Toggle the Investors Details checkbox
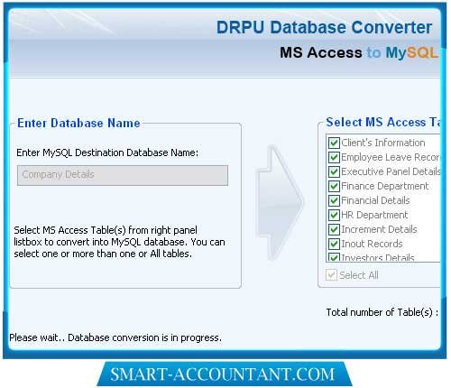Viewport: 451px width, 388px height. click(334, 257)
